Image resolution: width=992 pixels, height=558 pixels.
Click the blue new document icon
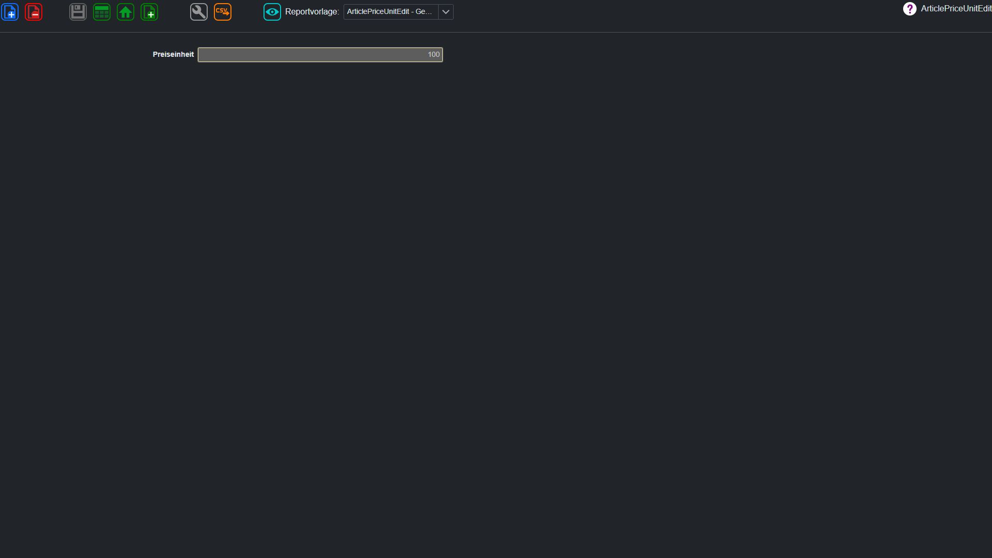[10, 12]
